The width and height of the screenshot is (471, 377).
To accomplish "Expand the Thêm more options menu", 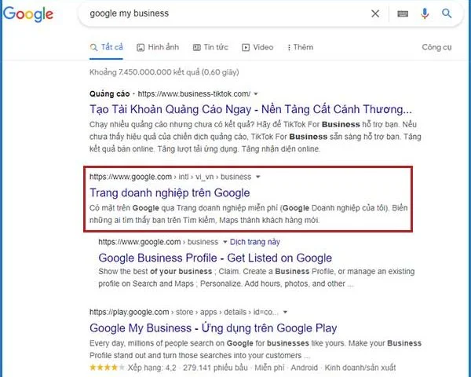I will 301,47.
